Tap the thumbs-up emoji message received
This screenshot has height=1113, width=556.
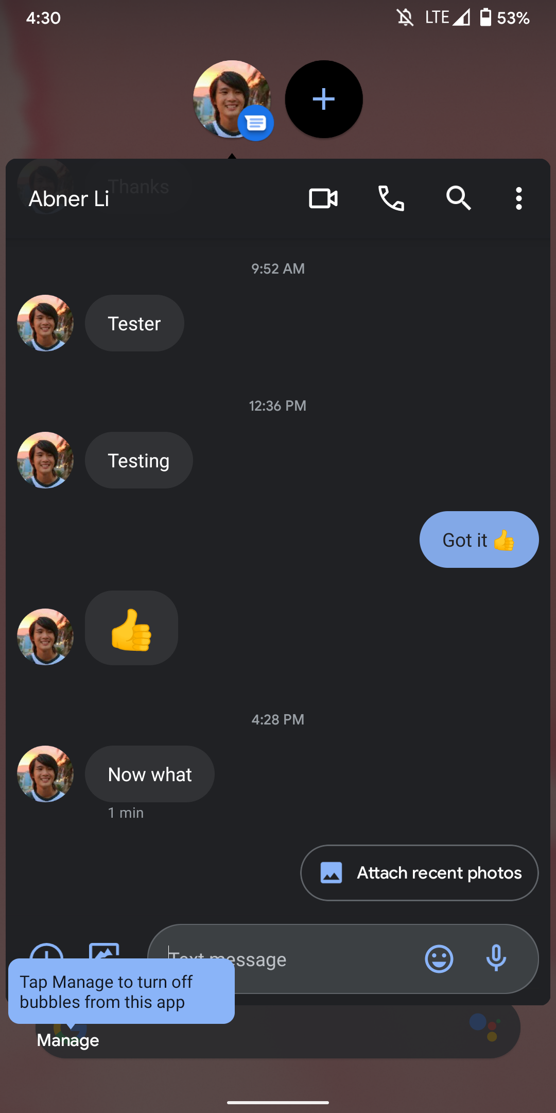131,628
